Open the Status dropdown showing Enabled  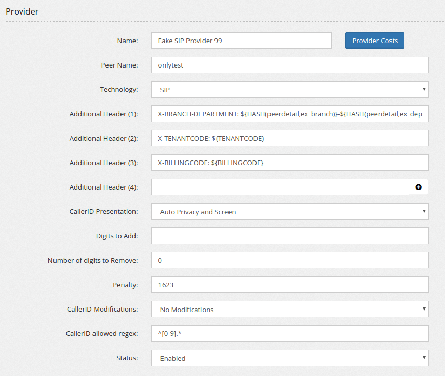(x=290, y=358)
